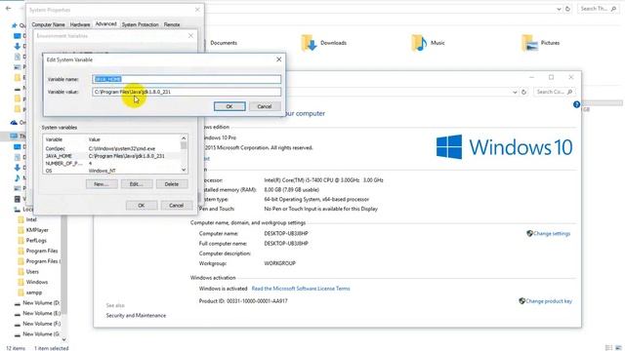Switch to System Protection tab
The height and width of the screenshot is (351, 625).
coord(140,24)
